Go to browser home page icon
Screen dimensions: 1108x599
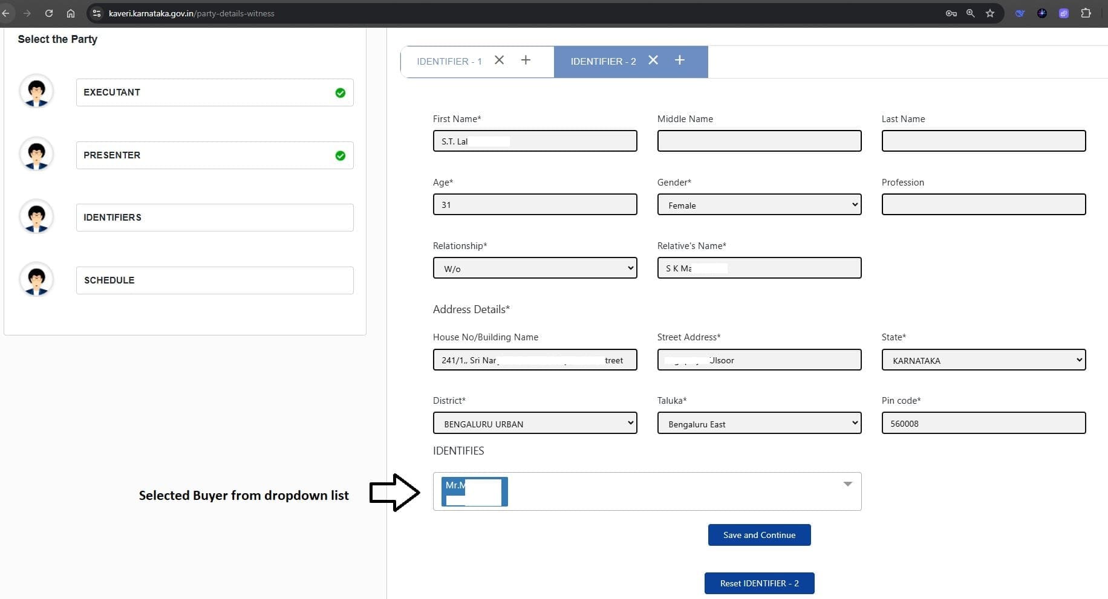[71, 13]
